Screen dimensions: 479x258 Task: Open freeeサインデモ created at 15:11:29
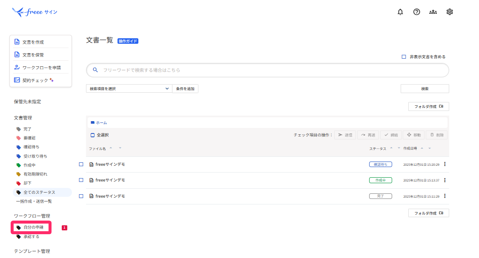pos(110,196)
